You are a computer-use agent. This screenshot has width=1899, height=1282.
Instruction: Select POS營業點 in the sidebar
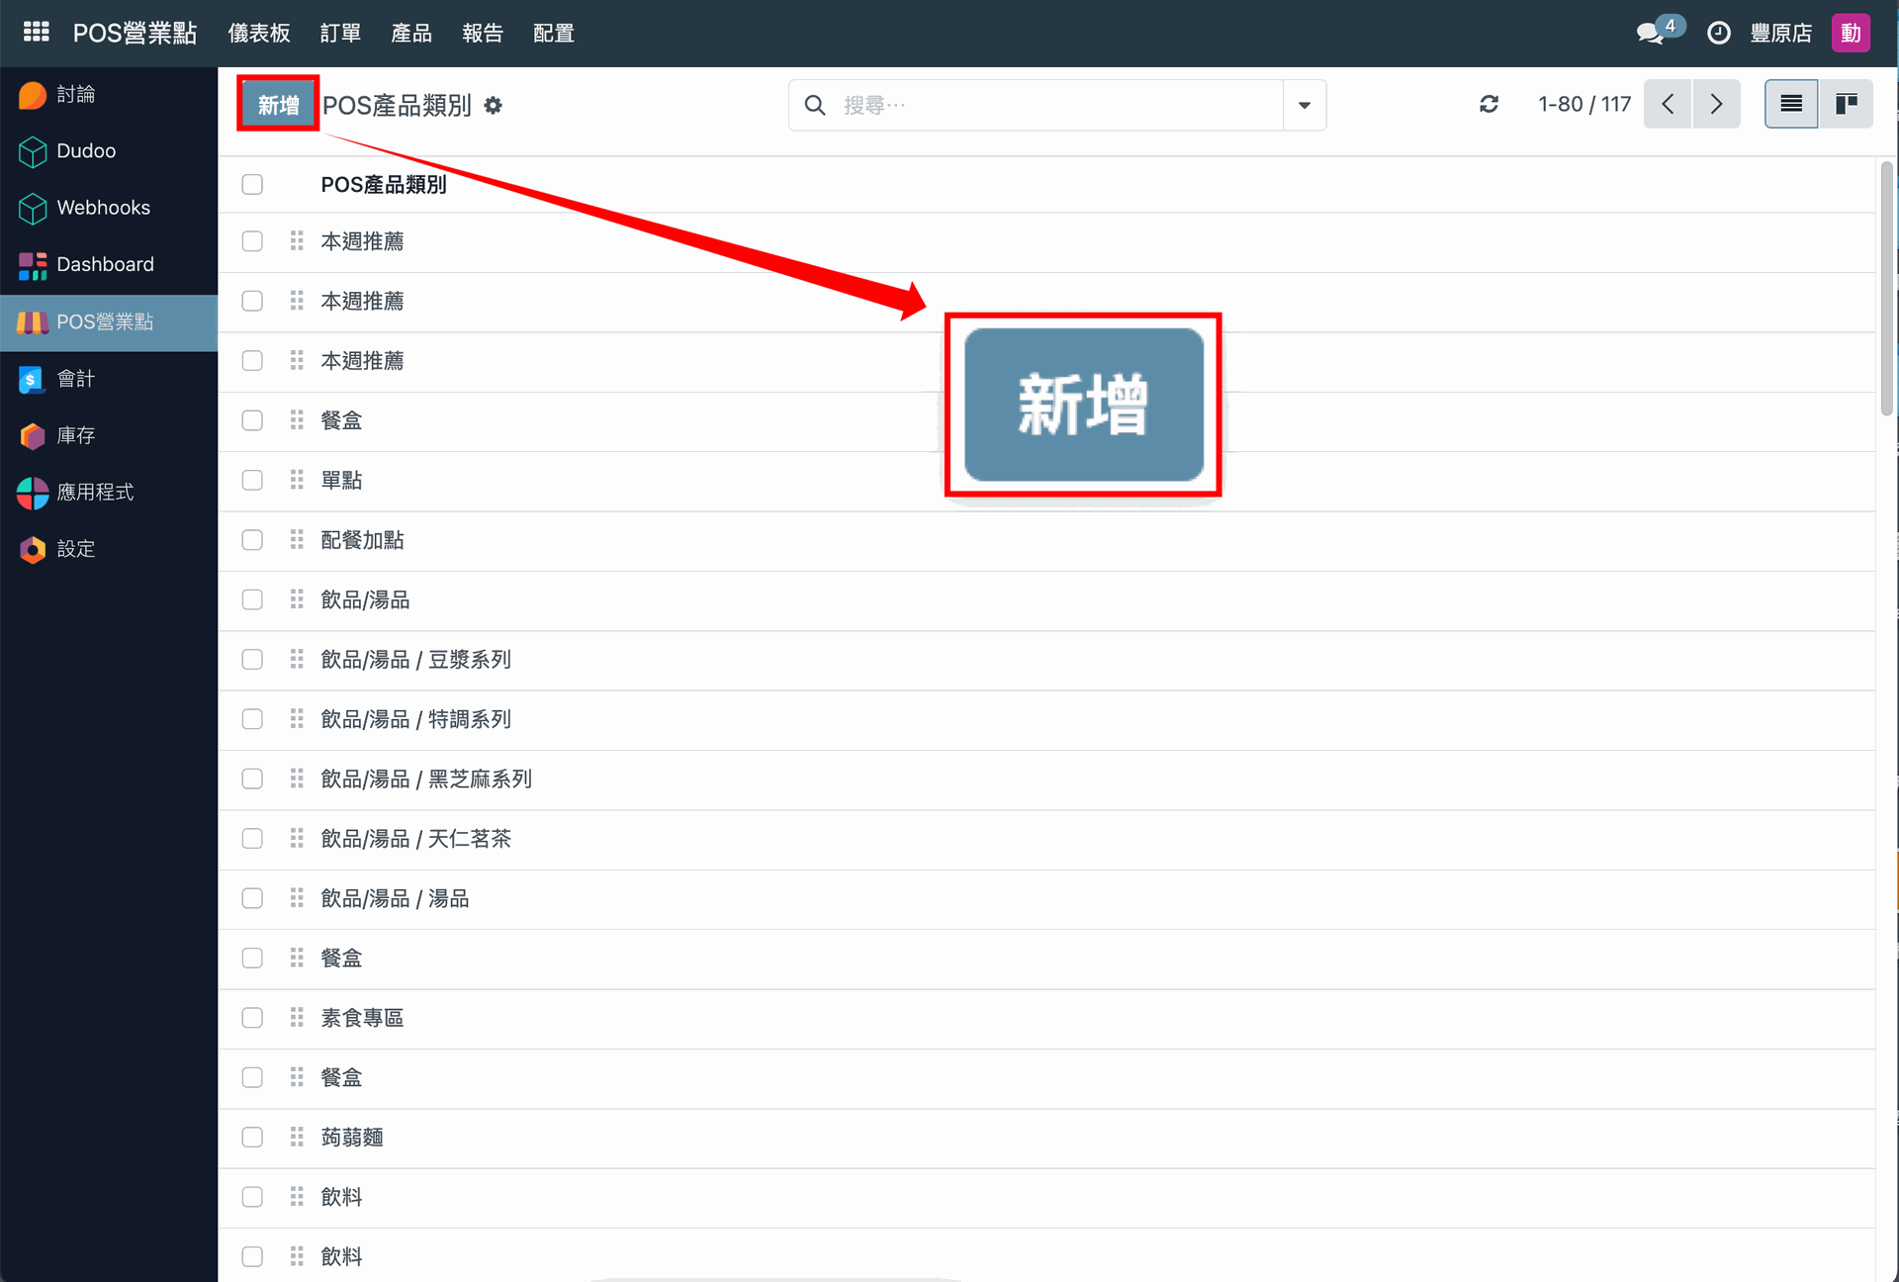109,321
